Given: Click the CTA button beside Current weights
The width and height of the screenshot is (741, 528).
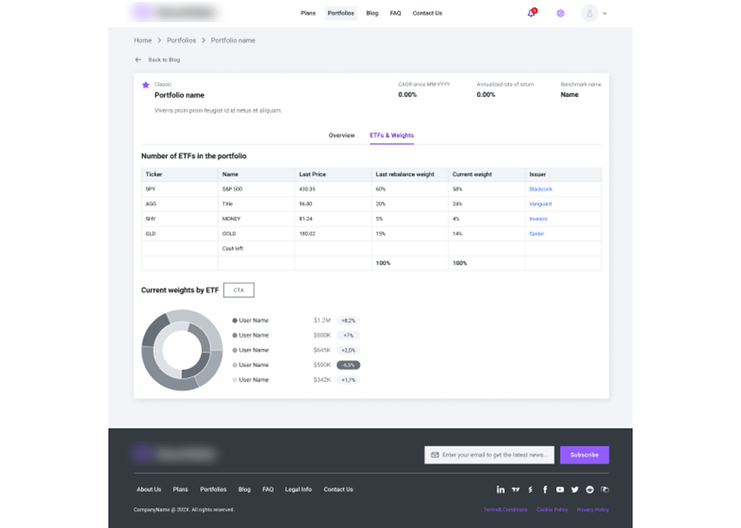Looking at the screenshot, I should coord(238,290).
